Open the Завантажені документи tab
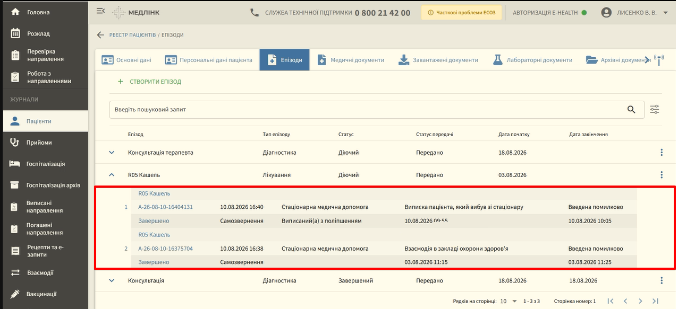Image resolution: width=678 pixels, height=309 pixels. [438, 60]
